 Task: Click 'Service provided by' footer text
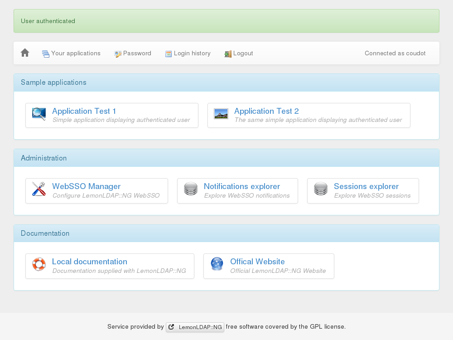(135, 327)
